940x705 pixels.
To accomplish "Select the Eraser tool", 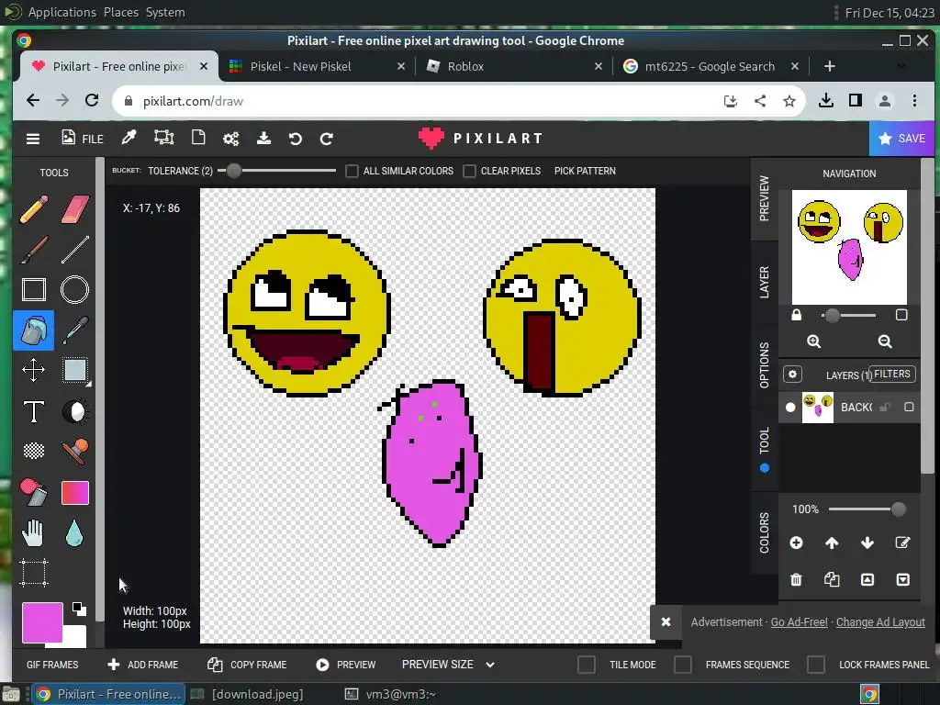I will pos(75,209).
